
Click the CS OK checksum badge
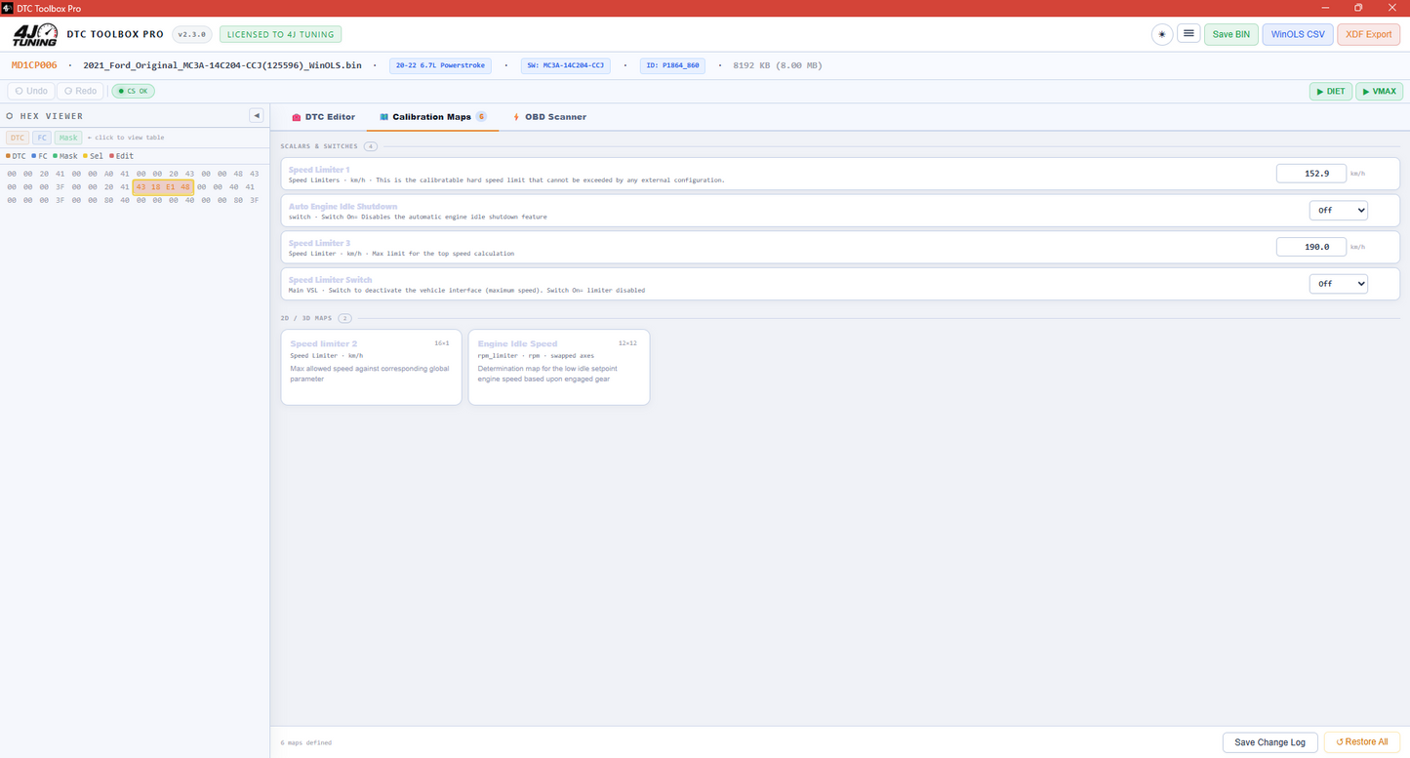133,92
